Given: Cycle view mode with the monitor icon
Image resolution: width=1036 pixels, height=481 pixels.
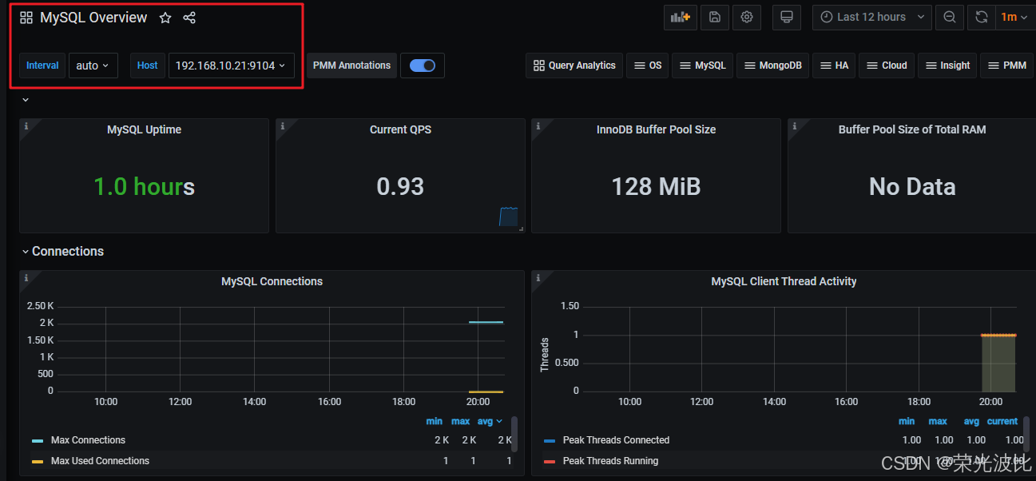Looking at the screenshot, I should point(786,17).
